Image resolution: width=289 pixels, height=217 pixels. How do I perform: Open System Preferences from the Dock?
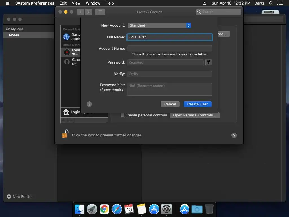[167, 209]
